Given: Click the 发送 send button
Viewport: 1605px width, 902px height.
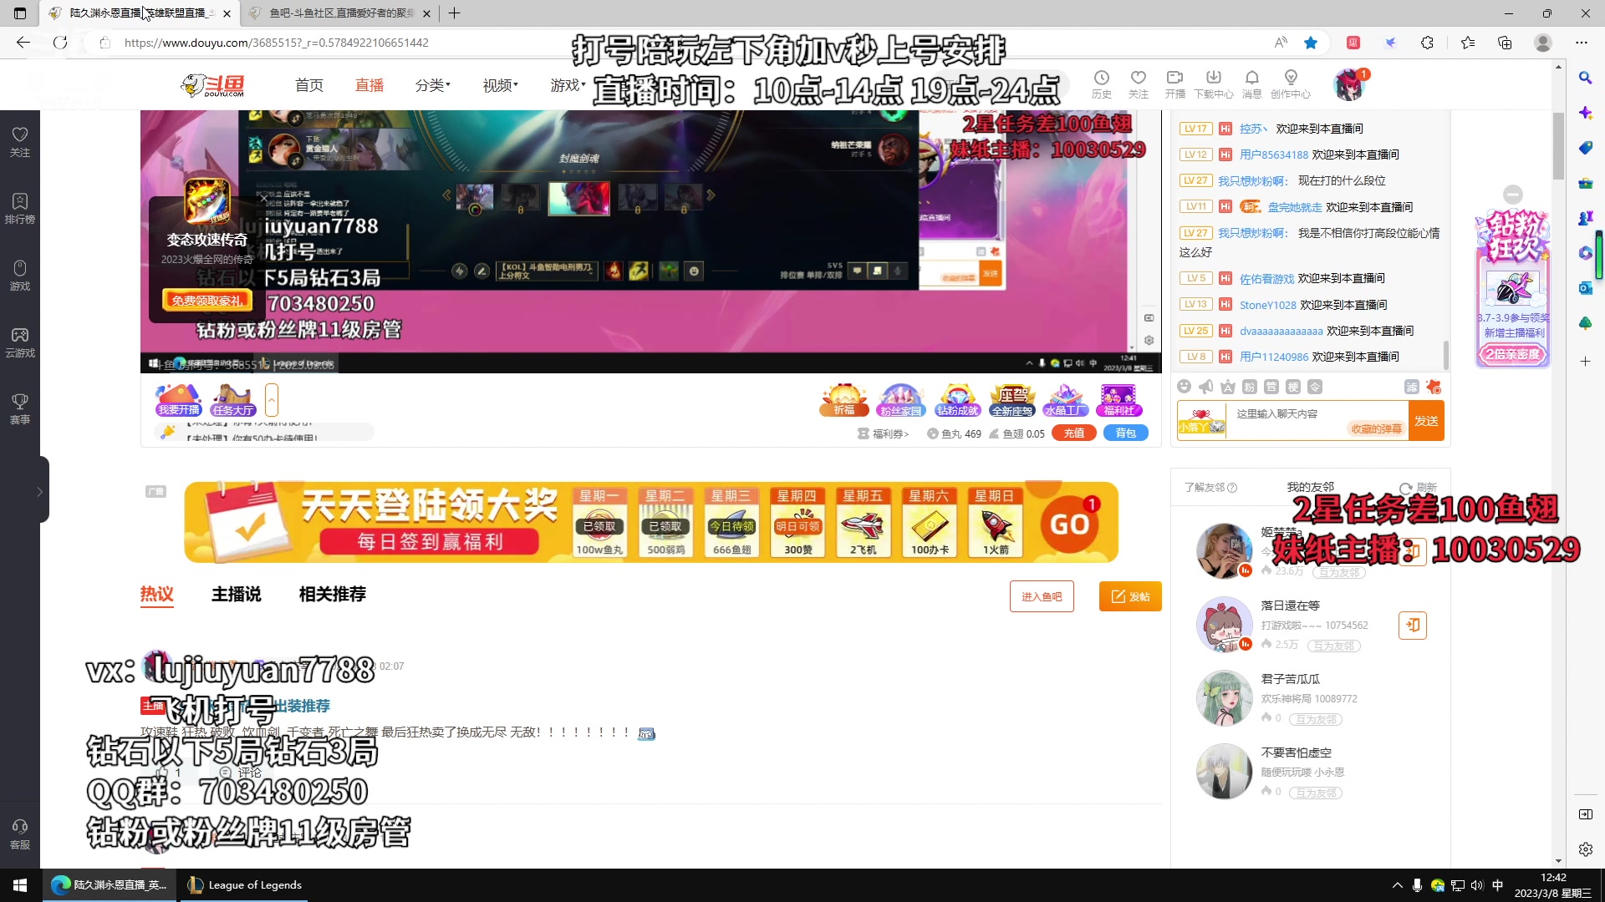Looking at the screenshot, I should (1426, 421).
